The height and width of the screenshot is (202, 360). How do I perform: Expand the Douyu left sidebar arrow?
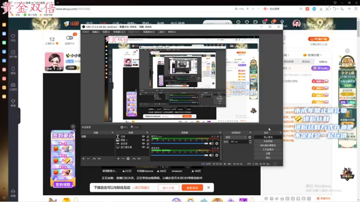point(18,116)
